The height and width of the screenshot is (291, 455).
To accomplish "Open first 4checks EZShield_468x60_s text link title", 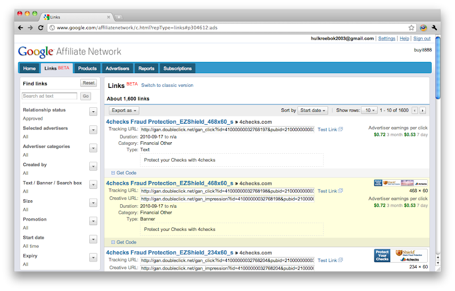I will coord(169,122).
